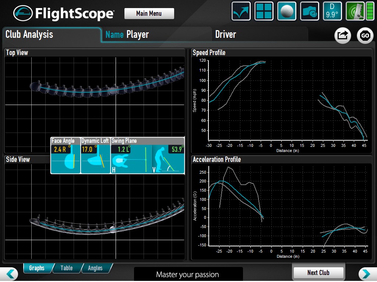Switch to the Table tab
The width and height of the screenshot is (377, 282).
pos(67,268)
